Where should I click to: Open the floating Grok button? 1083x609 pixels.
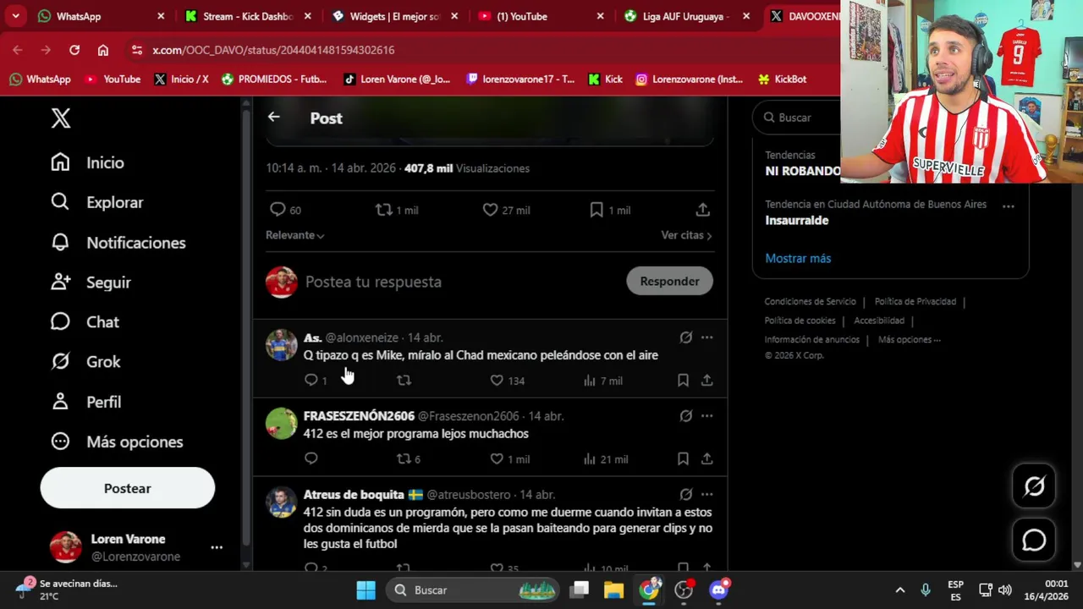(x=1034, y=486)
